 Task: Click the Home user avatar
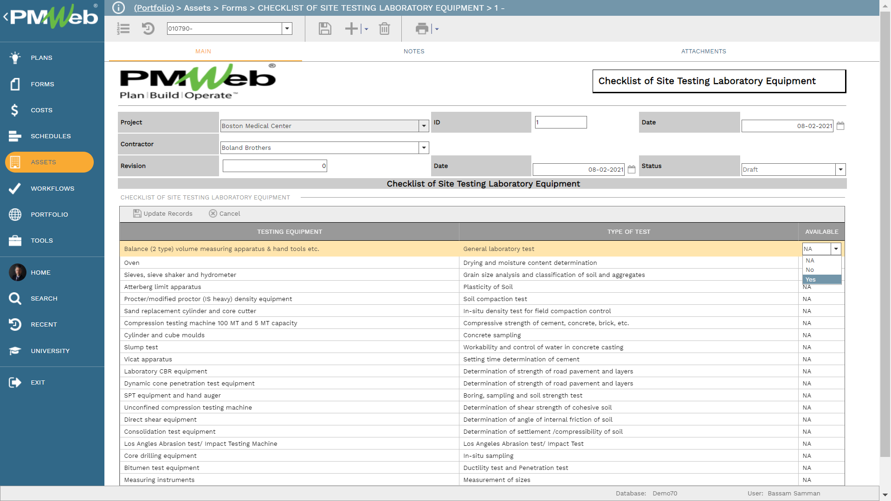click(18, 272)
